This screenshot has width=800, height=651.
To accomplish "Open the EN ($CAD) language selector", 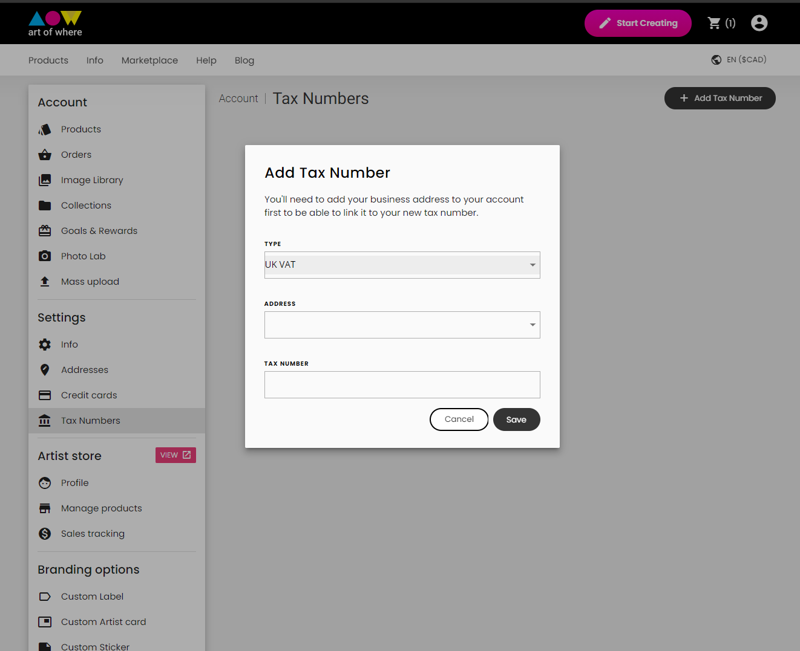I will click(x=739, y=60).
